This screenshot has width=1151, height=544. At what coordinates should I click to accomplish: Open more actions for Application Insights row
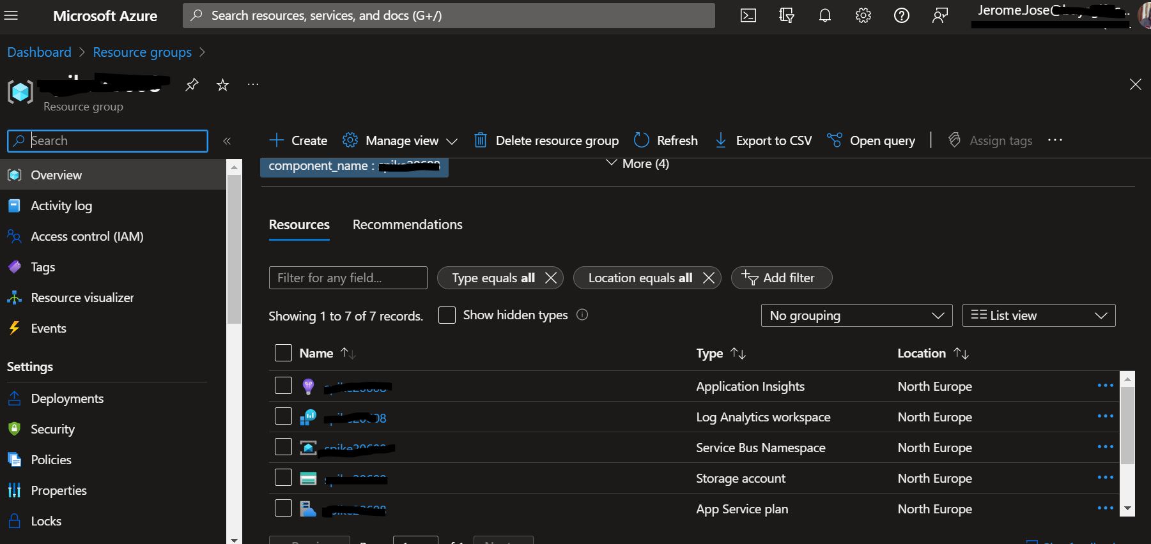[1105, 386]
